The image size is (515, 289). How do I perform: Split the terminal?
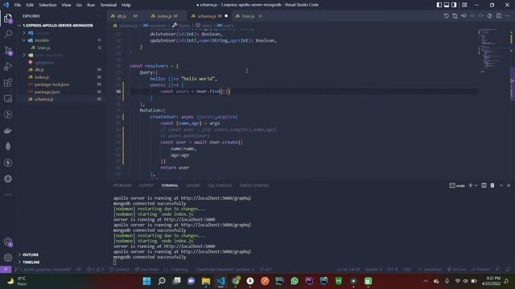[484, 185]
